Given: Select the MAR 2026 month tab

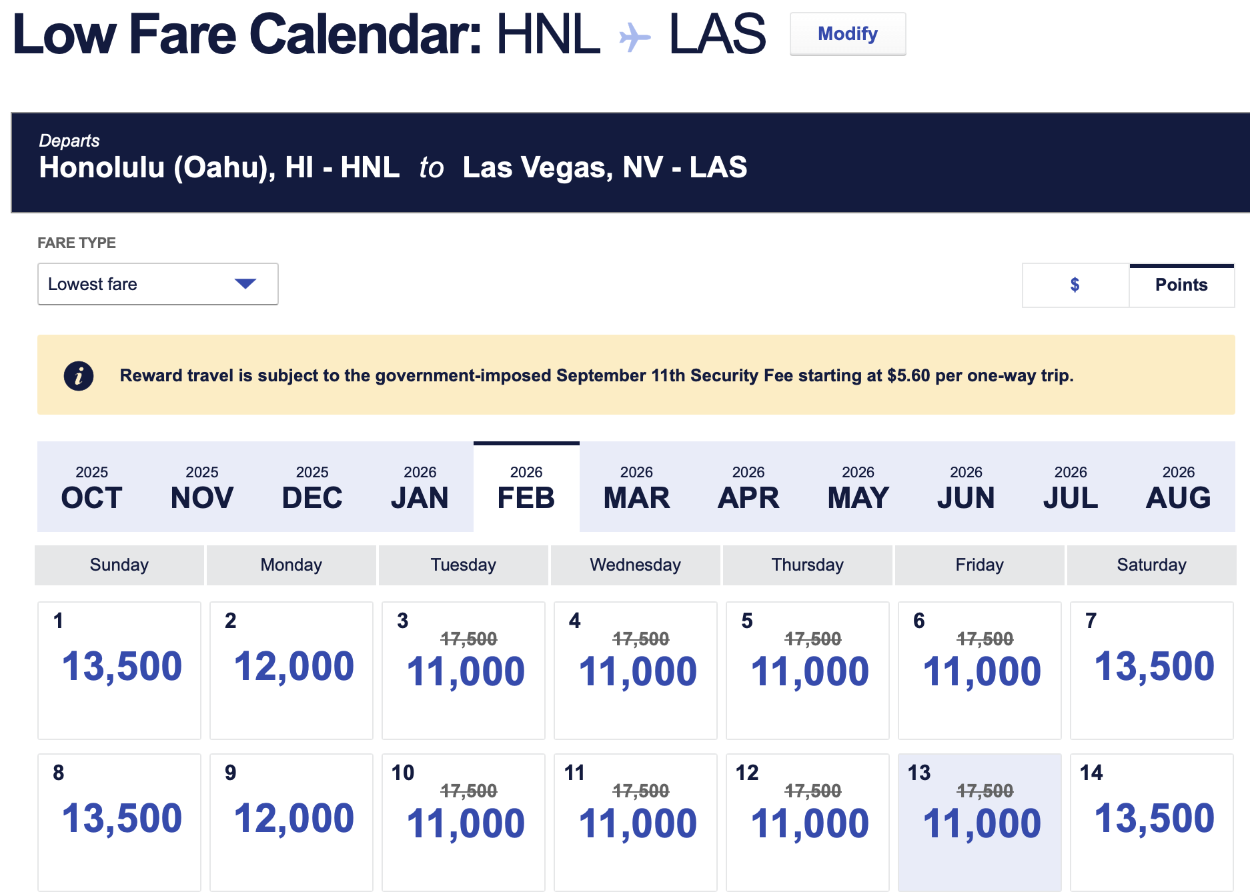Looking at the screenshot, I should [x=637, y=487].
